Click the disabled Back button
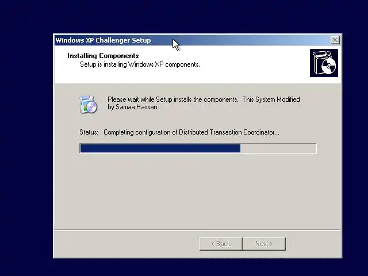Screen dimensions: 368x276 click(x=221, y=244)
